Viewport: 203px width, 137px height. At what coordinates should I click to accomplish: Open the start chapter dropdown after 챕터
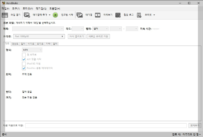coord(116,29)
